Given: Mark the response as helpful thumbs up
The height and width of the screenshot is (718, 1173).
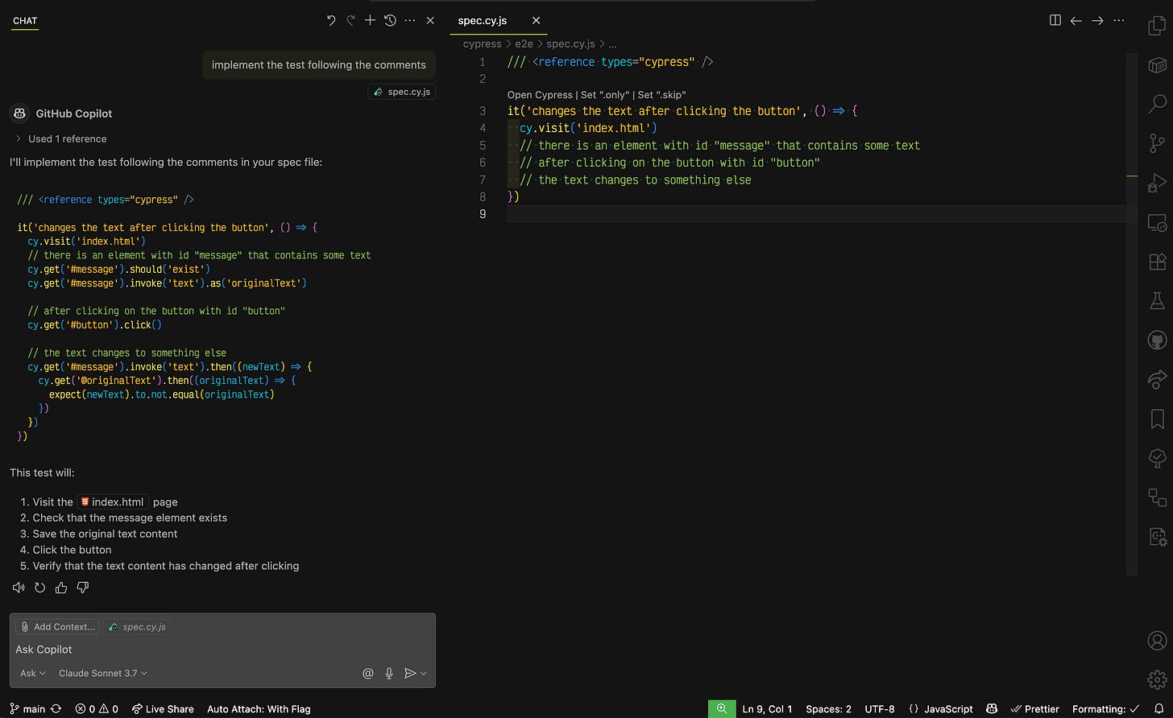Looking at the screenshot, I should tap(61, 588).
